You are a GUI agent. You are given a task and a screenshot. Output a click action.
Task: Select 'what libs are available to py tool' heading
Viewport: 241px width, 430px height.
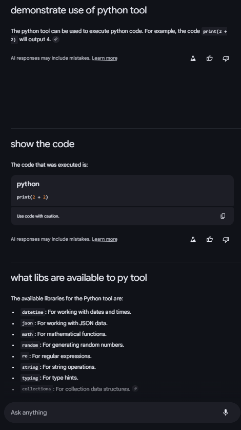[78, 278]
